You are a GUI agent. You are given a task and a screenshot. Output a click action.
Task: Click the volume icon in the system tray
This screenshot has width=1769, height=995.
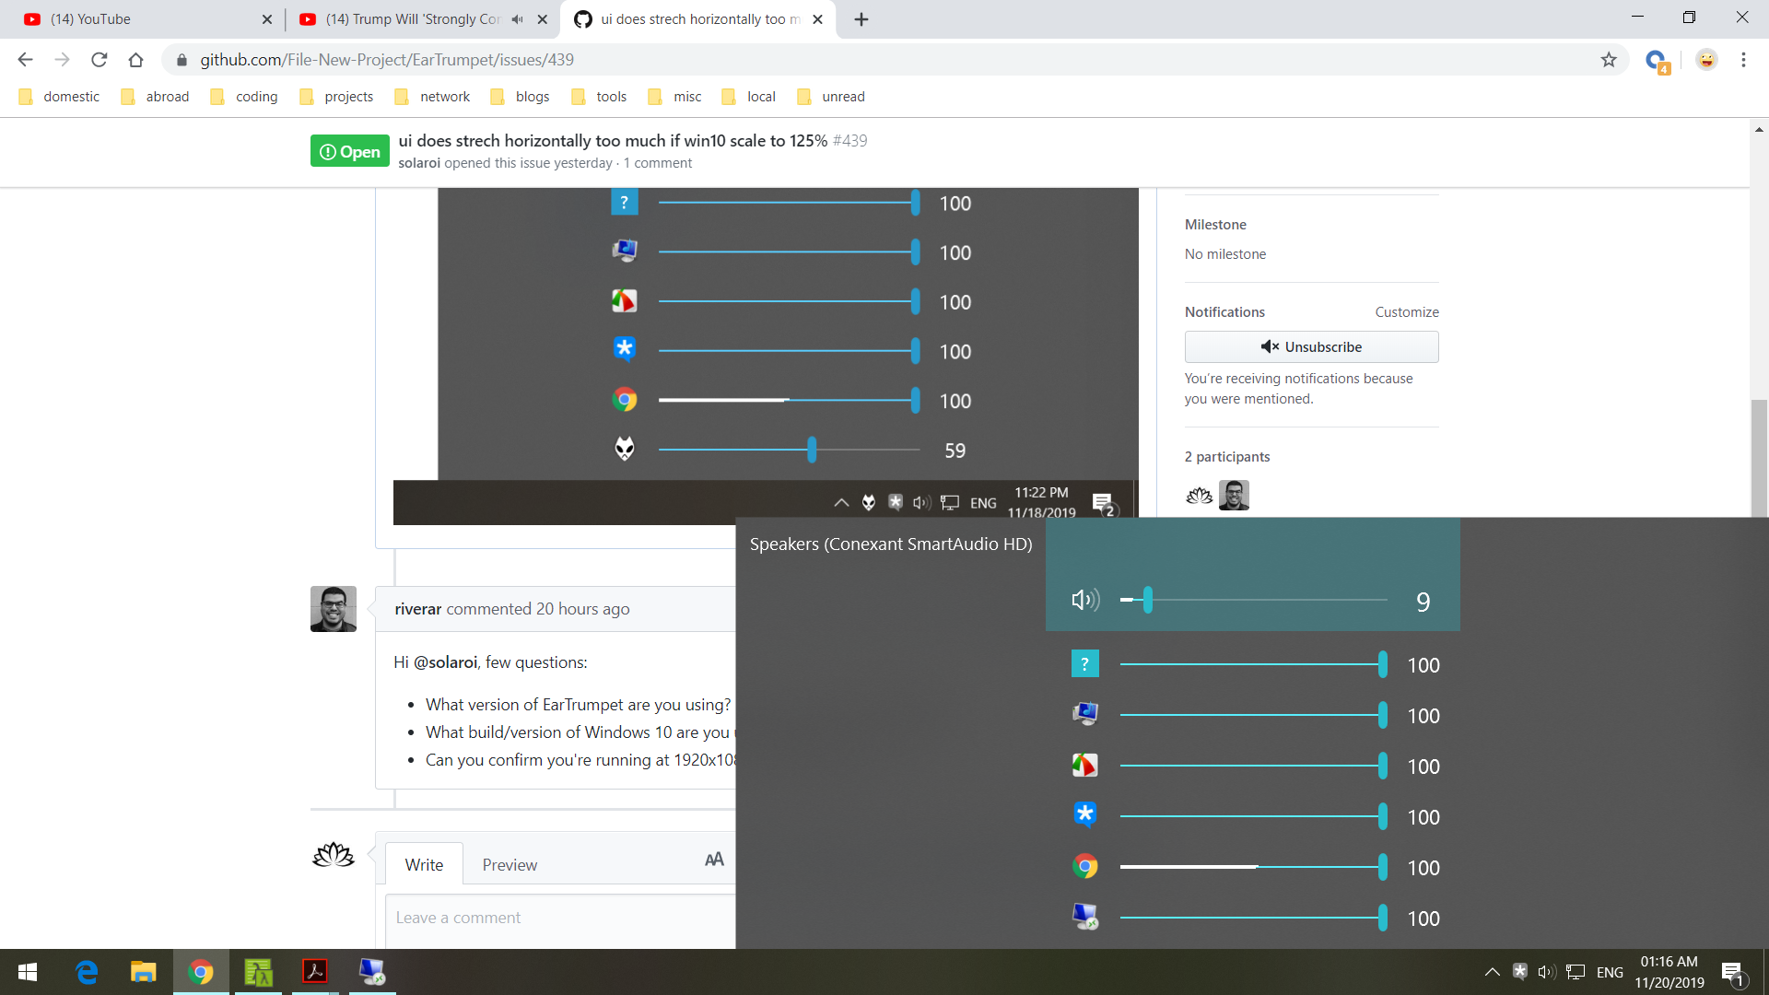pos(1545,971)
